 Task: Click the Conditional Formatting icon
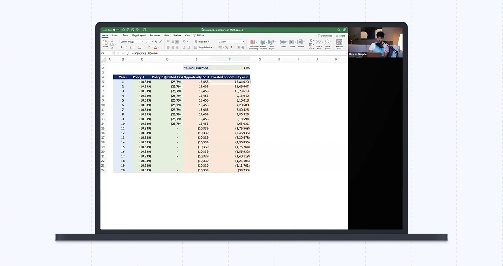click(x=253, y=43)
